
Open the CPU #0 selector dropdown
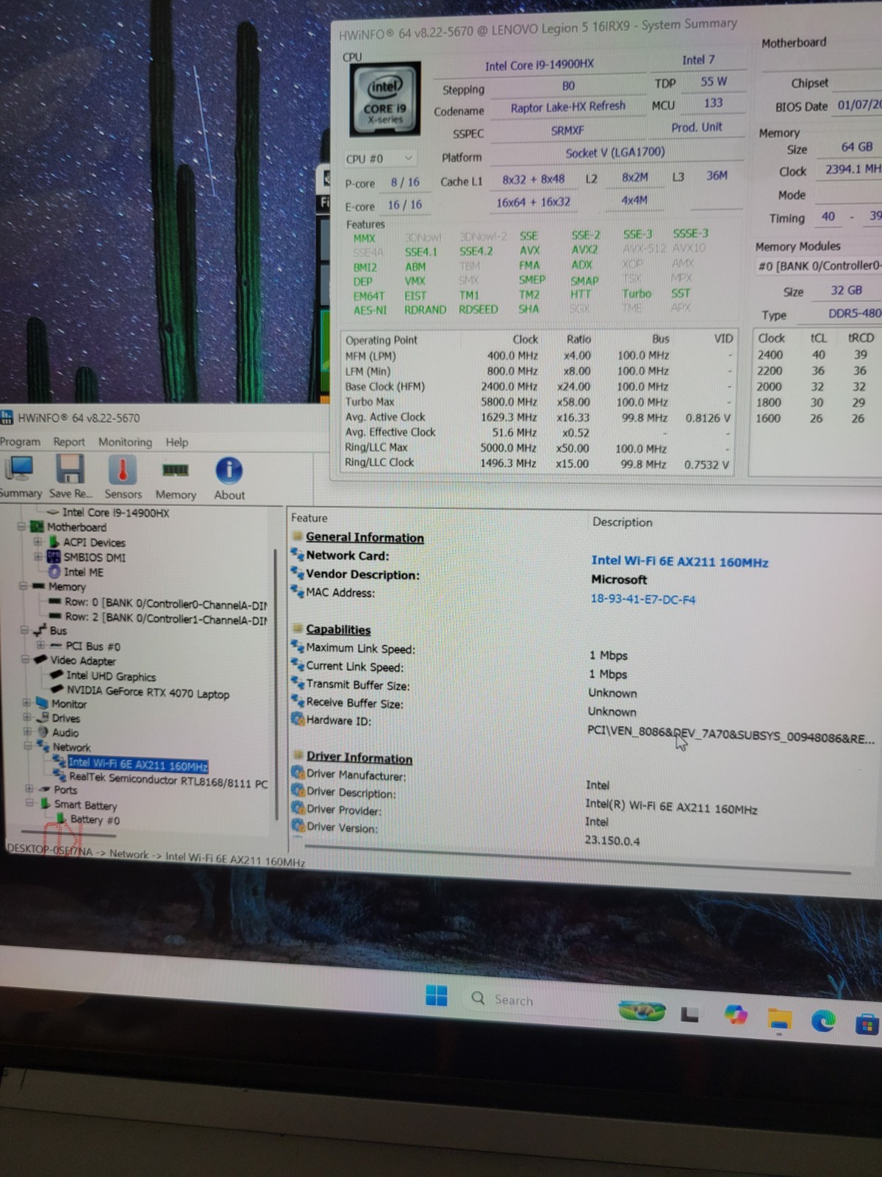379,158
